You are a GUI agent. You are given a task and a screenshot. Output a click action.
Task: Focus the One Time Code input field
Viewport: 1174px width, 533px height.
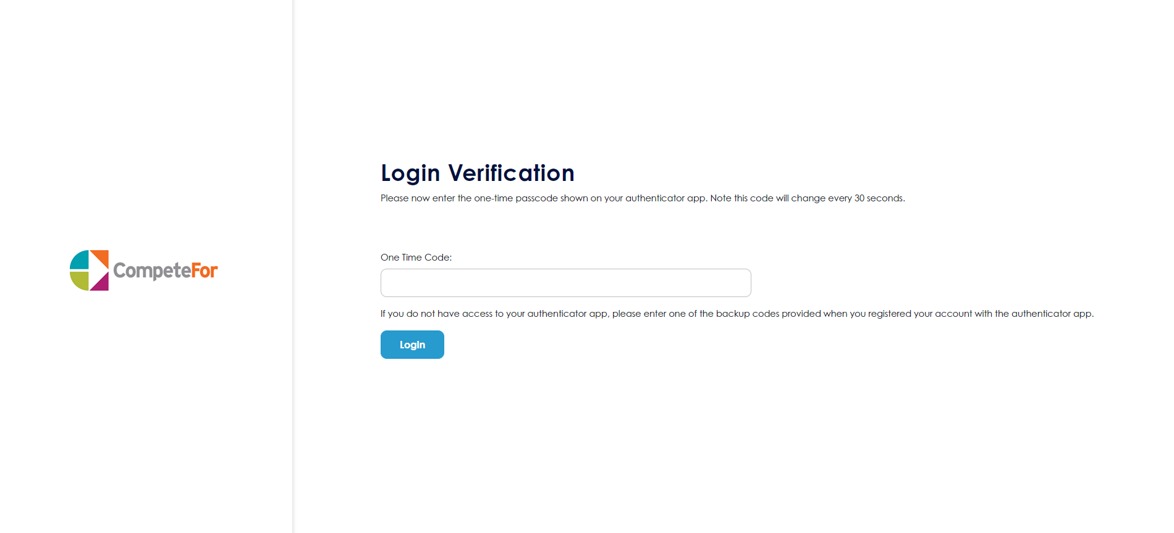coord(565,283)
